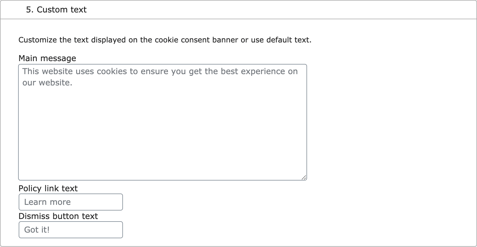The image size is (477, 247).
Task: Click "our website." on the placeholder's second line
Action: point(47,83)
